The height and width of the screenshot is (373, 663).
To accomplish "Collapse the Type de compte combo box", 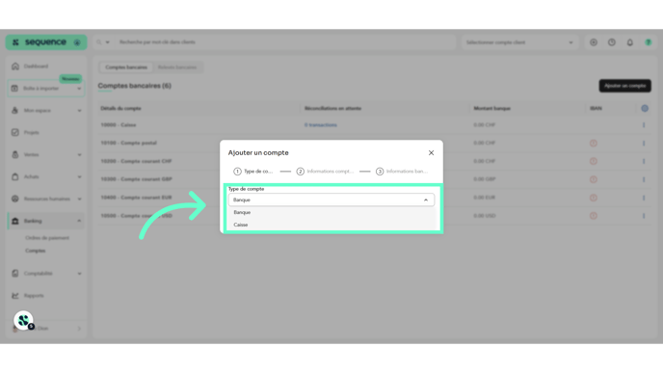I will tap(426, 200).
